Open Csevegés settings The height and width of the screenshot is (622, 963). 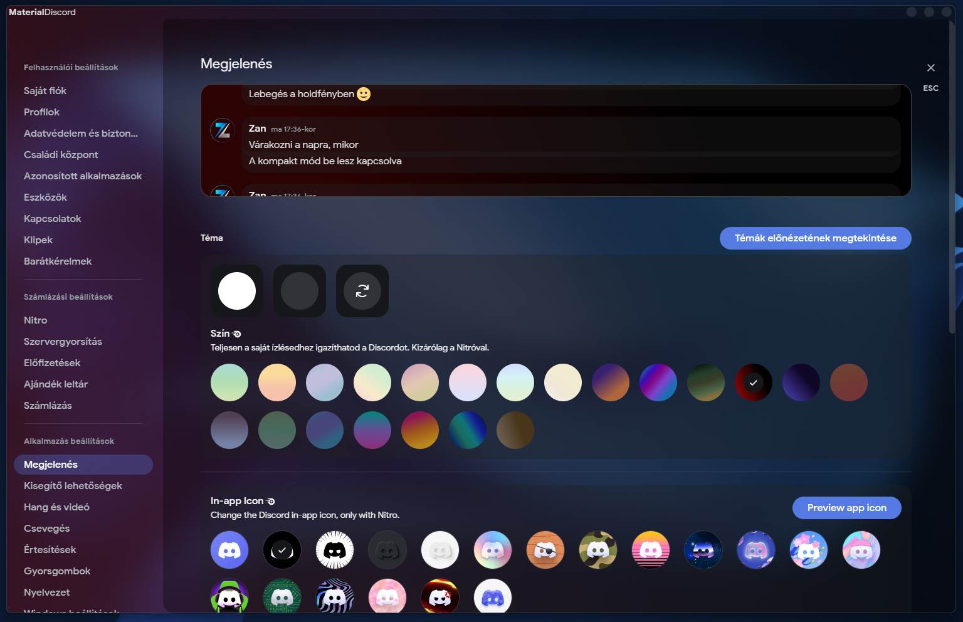(83, 529)
